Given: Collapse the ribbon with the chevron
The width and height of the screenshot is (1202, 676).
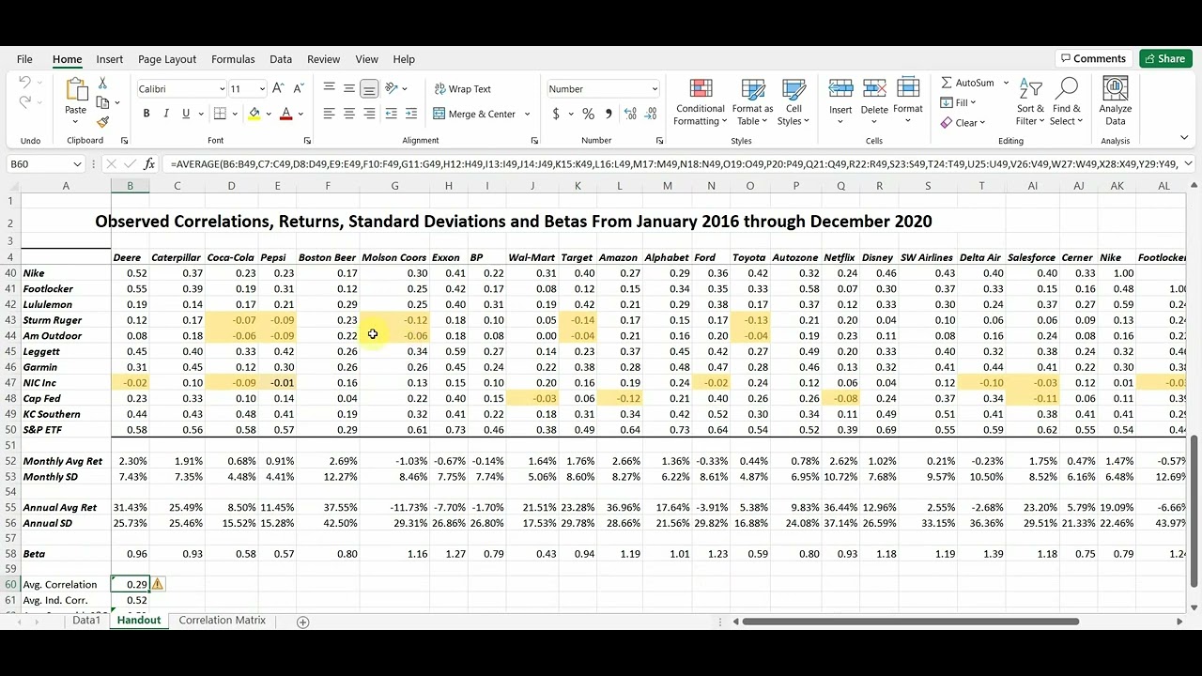Looking at the screenshot, I should pyautogui.click(x=1185, y=139).
